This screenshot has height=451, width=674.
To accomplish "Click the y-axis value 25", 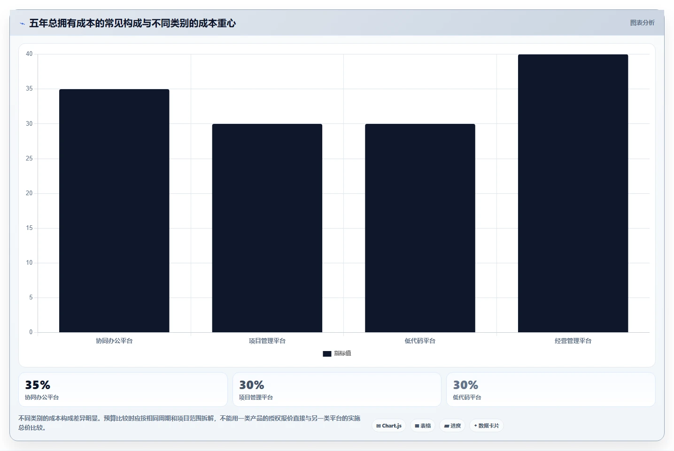I will pos(29,159).
